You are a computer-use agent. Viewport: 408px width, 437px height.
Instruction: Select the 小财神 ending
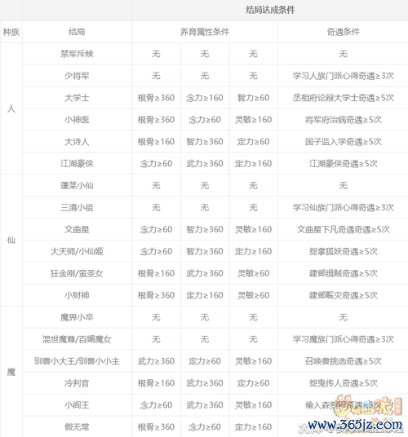77,295
